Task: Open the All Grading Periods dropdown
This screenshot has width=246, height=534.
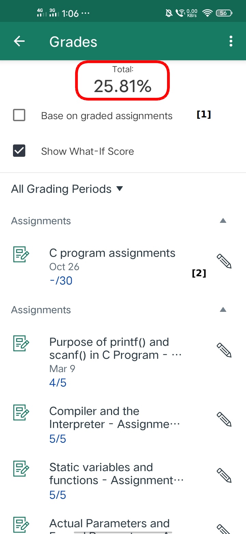Action: 67,189
